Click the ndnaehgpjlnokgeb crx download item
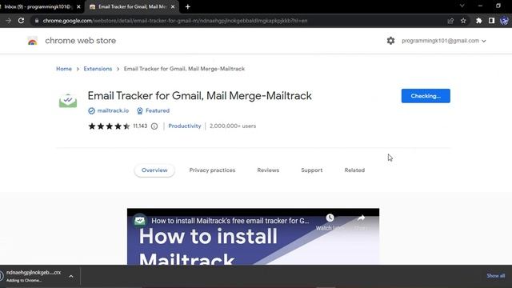 pos(34,276)
